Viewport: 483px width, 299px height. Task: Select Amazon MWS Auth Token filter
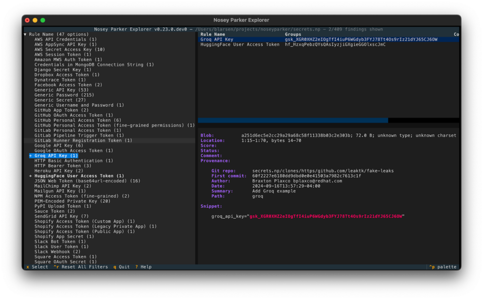point(68,60)
